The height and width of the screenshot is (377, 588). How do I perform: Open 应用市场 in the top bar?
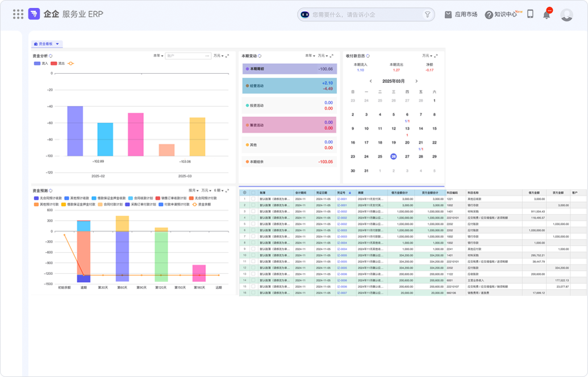tap(461, 15)
